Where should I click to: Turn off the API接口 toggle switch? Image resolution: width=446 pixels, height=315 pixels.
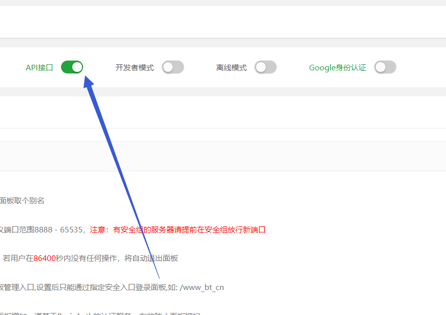tap(72, 67)
